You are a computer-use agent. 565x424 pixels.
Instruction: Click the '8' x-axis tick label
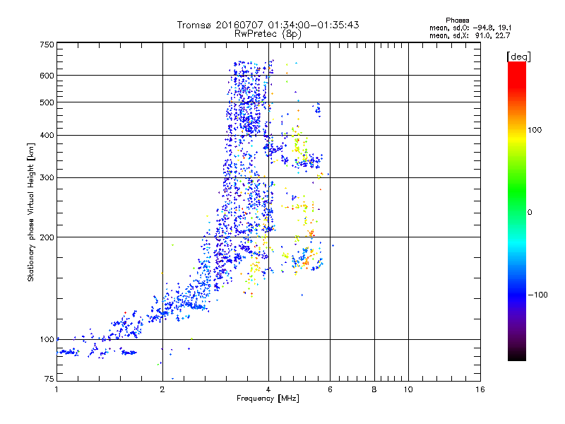[x=374, y=389]
